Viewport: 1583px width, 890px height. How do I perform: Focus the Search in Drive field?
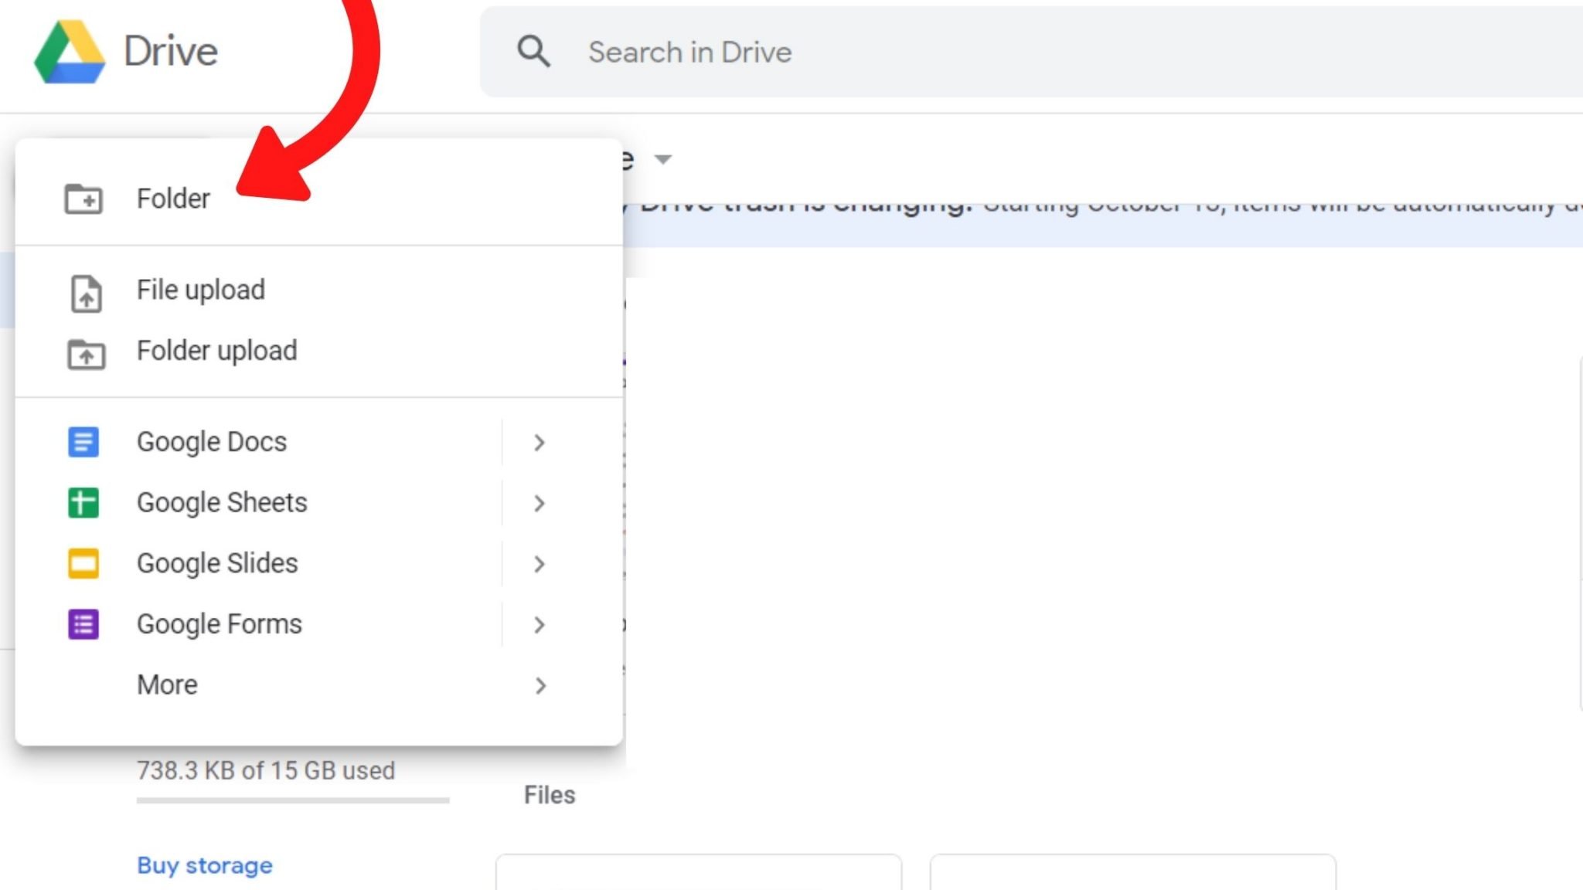[1031, 52]
